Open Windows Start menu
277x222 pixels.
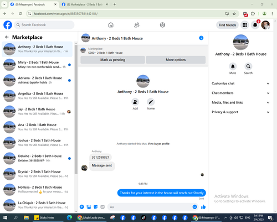point(5,218)
